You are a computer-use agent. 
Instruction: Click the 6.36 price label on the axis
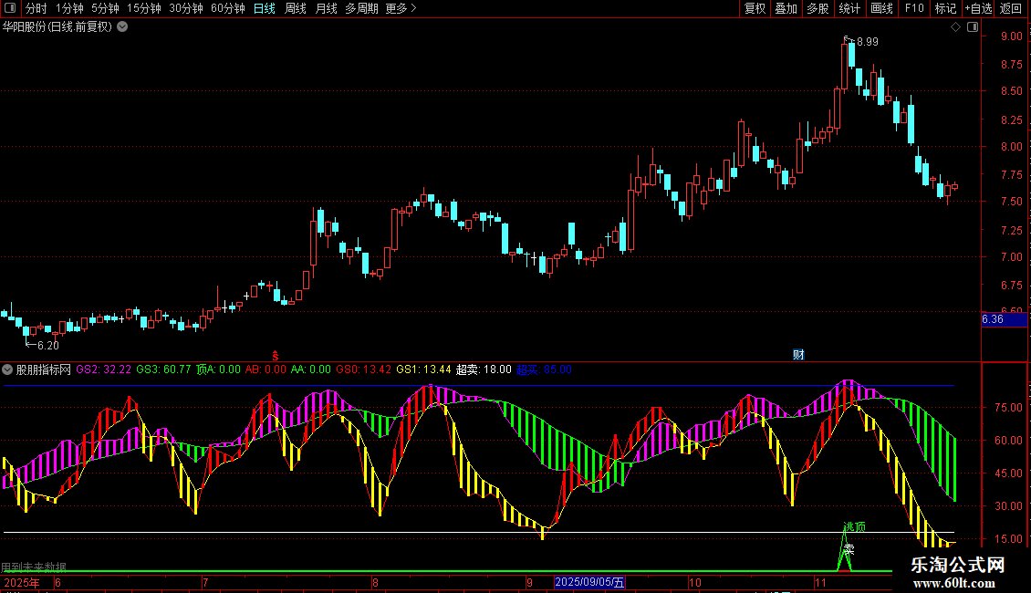coord(993,319)
